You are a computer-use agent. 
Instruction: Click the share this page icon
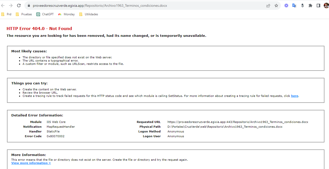[268, 6]
